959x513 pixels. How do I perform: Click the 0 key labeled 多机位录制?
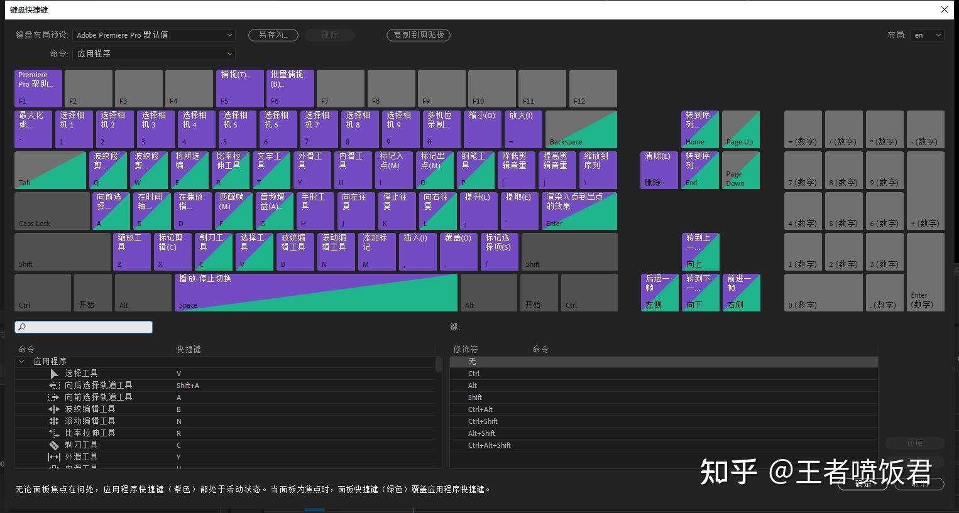coord(442,129)
